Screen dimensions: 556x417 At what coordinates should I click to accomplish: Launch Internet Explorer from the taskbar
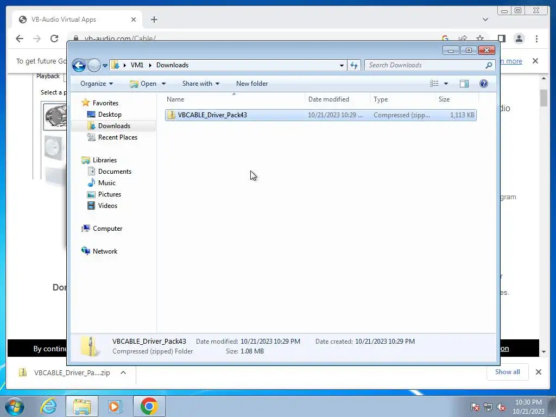tap(48, 406)
